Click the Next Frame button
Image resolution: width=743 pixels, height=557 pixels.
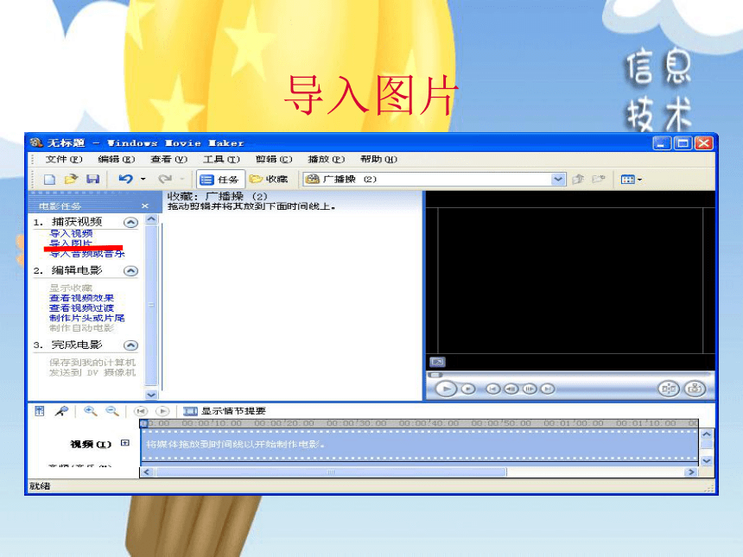point(530,389)
